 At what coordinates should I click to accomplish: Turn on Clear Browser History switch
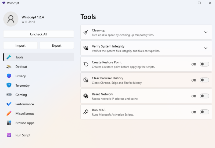204,80
